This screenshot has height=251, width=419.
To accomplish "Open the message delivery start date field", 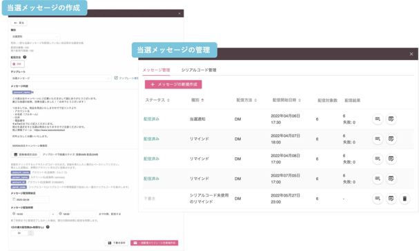I will coord(30,199).
